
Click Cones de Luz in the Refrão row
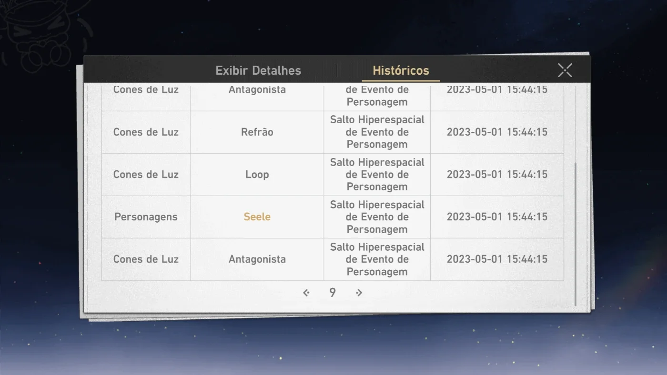[x=146, y=132]
